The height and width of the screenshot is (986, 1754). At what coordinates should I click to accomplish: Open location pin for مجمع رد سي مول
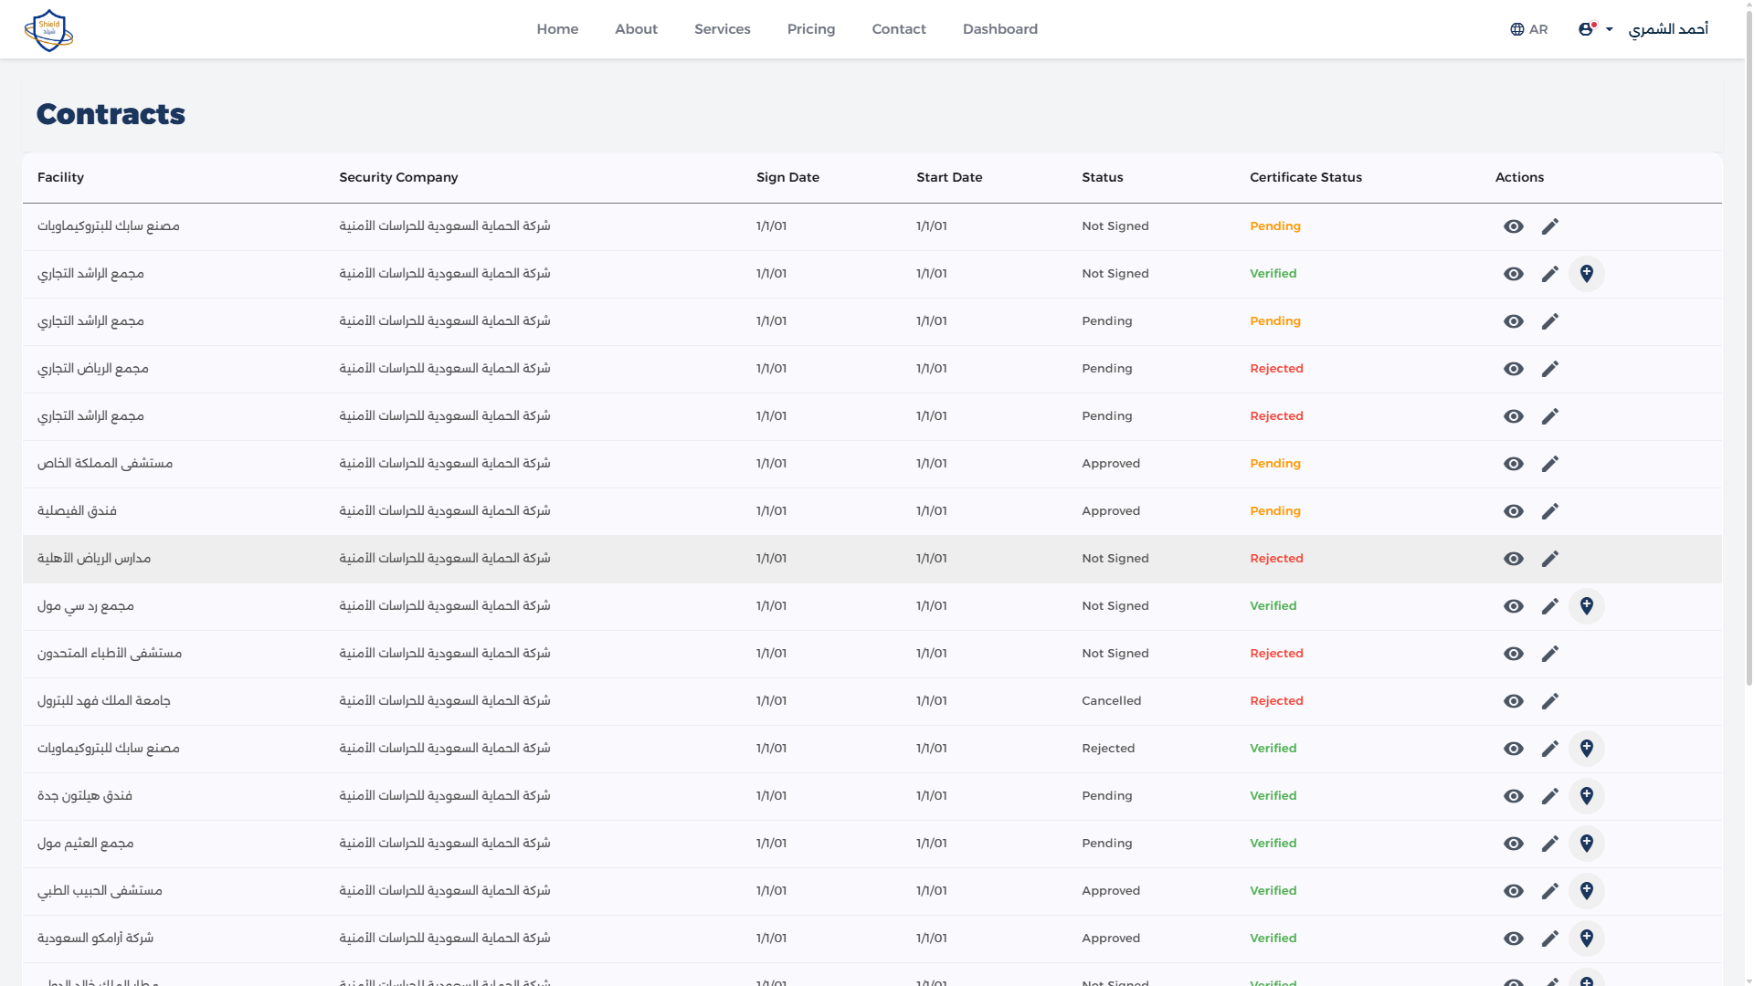tap(1587, 606)
